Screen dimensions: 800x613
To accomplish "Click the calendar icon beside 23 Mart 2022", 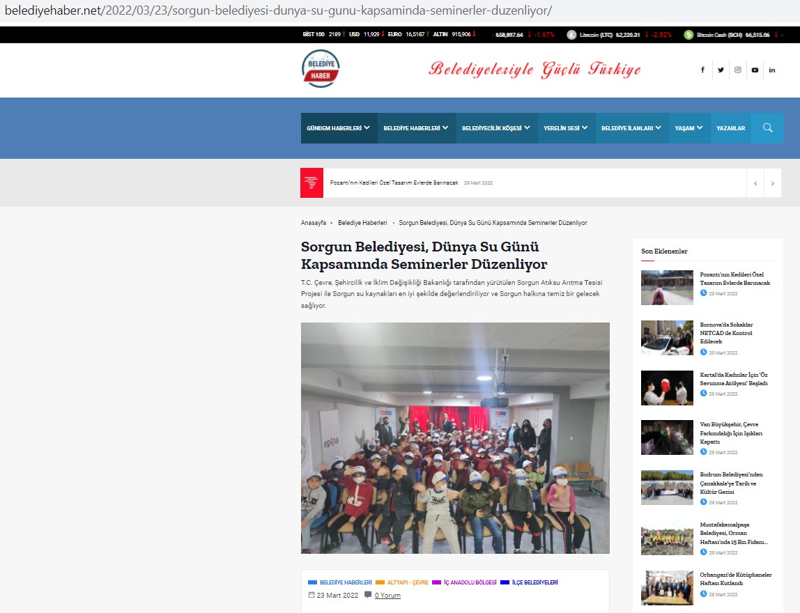I will click(x=311, y=595).
